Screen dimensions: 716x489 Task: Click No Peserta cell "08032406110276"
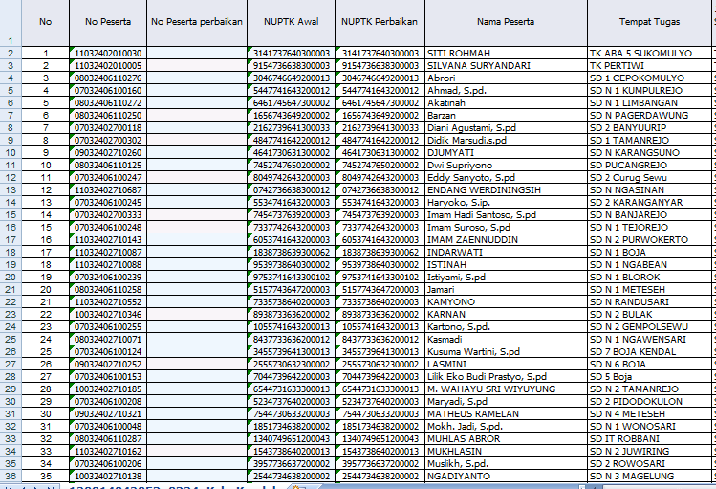108,78
